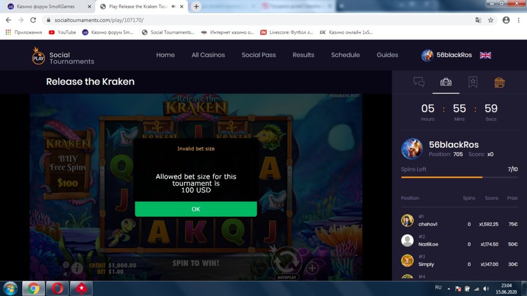The width and height of the screenshot is (527, 296).
Task: Open a new browser tab
Action: (196, 6)
